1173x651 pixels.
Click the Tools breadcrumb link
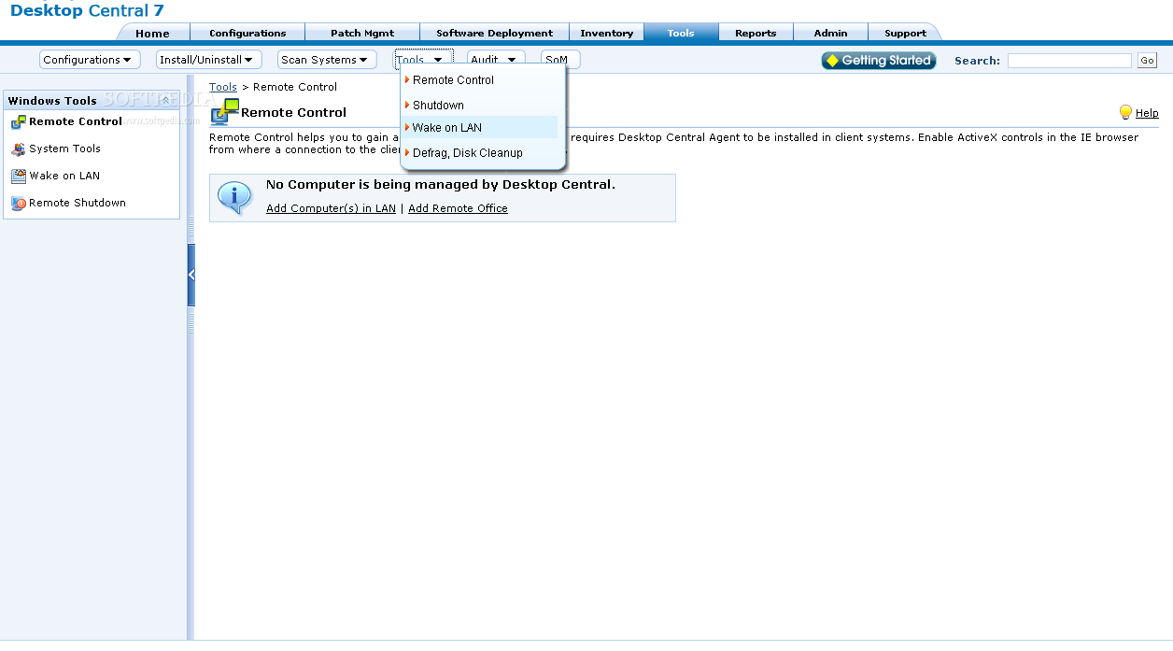pos(223,87)
